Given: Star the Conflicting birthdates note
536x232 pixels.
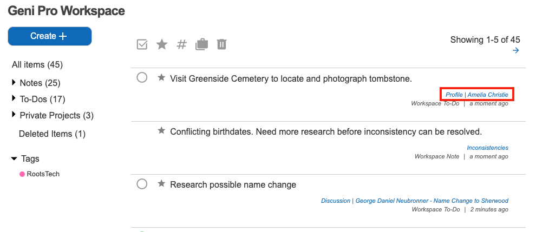Looking at the screenshot, I should click(x=161, y=130).
